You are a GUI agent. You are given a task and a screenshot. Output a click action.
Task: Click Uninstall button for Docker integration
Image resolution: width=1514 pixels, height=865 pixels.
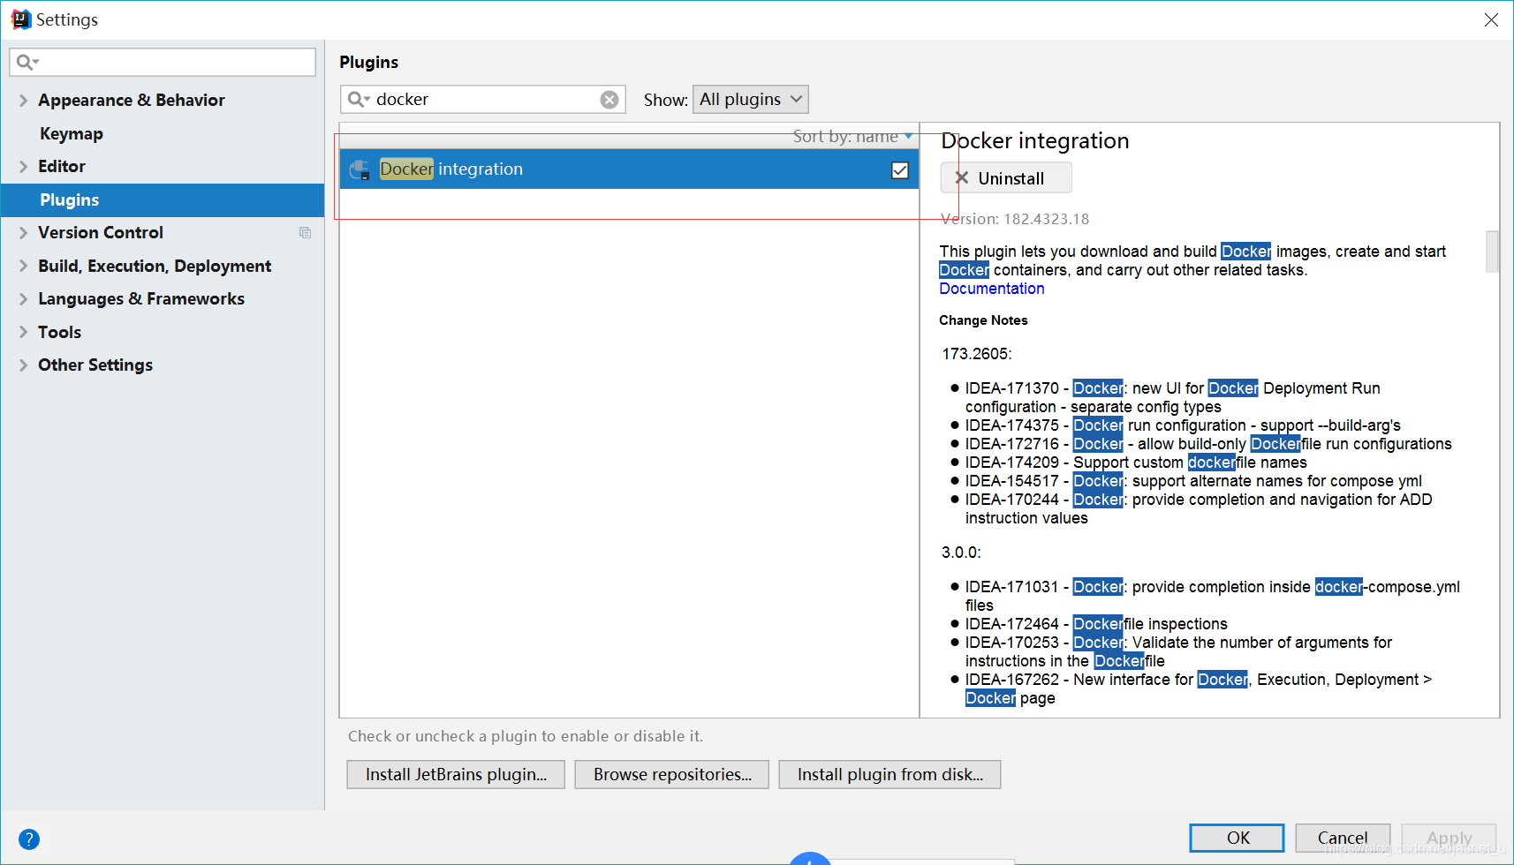point(1006,177)
